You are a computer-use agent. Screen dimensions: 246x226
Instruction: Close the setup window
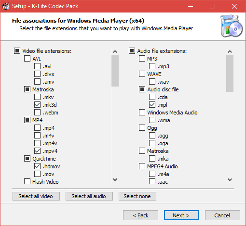tap(234, 6)
